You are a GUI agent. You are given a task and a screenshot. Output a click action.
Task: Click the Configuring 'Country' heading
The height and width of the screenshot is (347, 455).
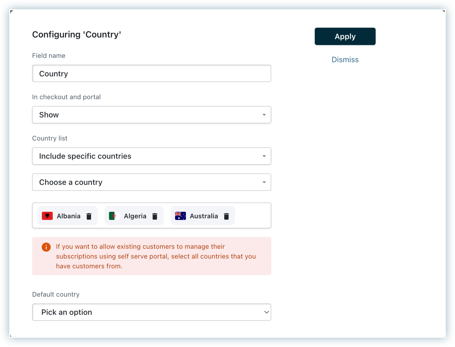(76, 35)
